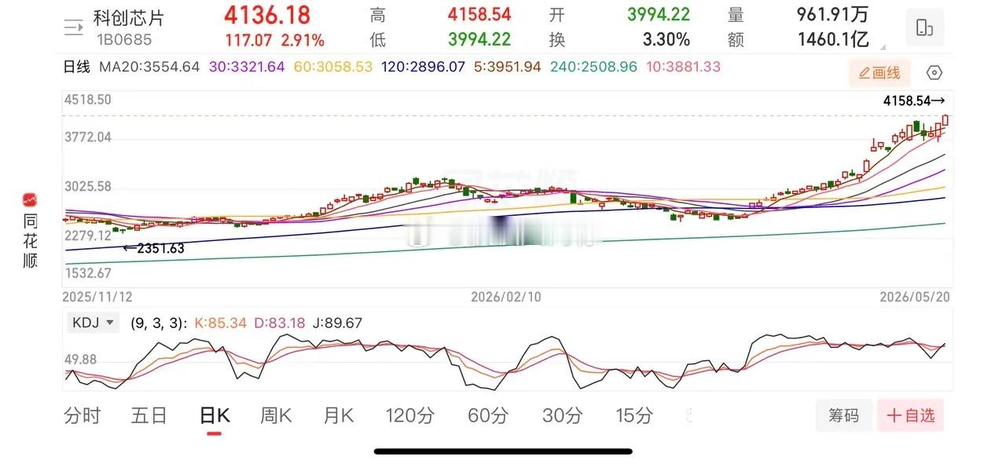Screen dimensions: 1006x464
Task: Click the 5:3951.94 moving average label
Action: (508, 67)
